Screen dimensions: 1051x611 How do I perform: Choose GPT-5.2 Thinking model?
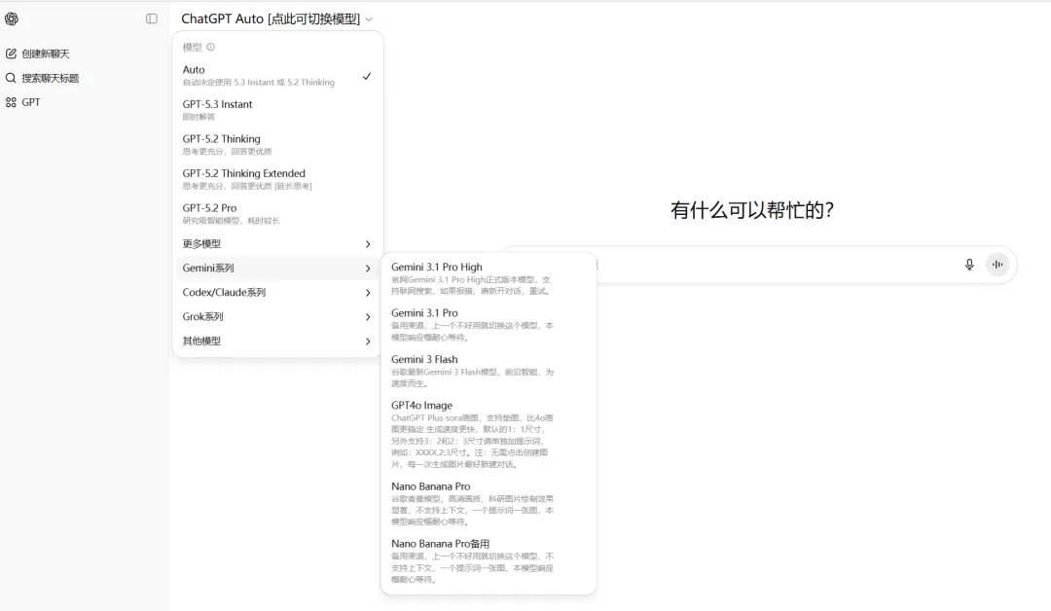coord(276,145)
